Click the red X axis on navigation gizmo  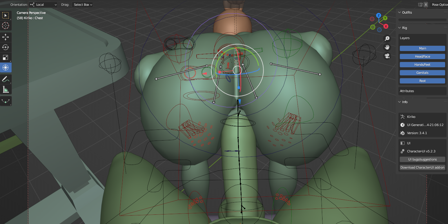(x=386, y=26)
